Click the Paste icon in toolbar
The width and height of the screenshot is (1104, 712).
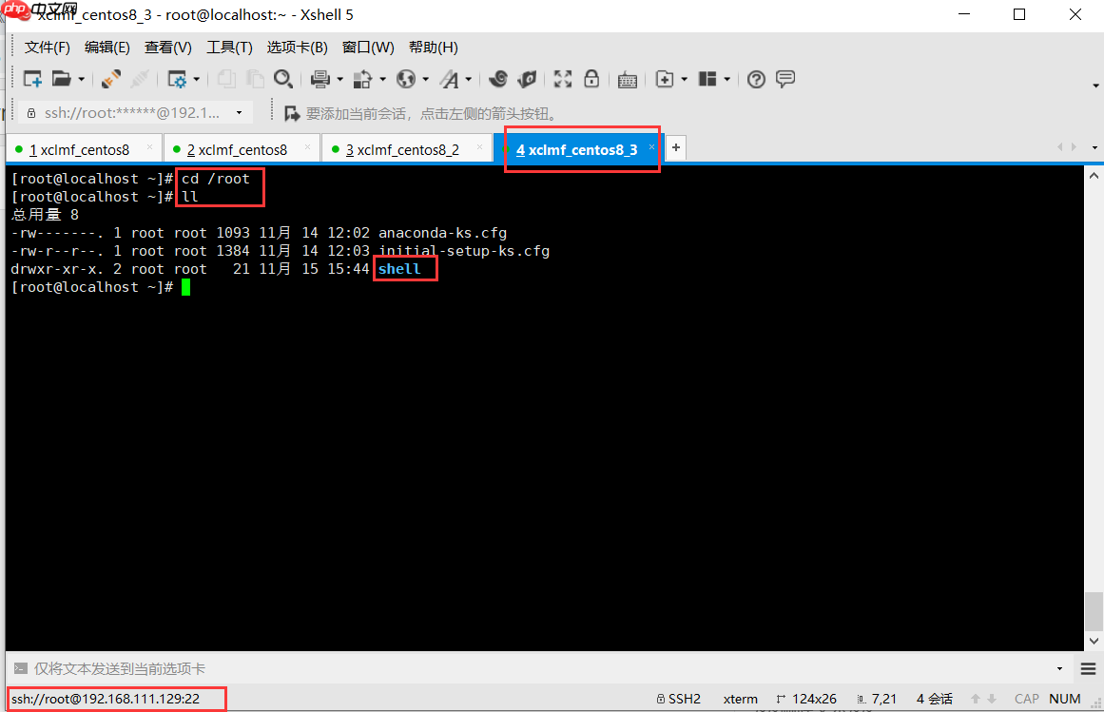click(x=255, y=79)
